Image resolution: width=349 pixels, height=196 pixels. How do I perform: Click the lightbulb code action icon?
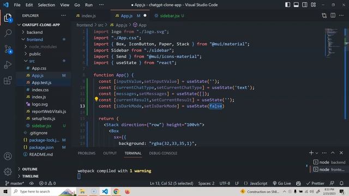coord(96,99)
